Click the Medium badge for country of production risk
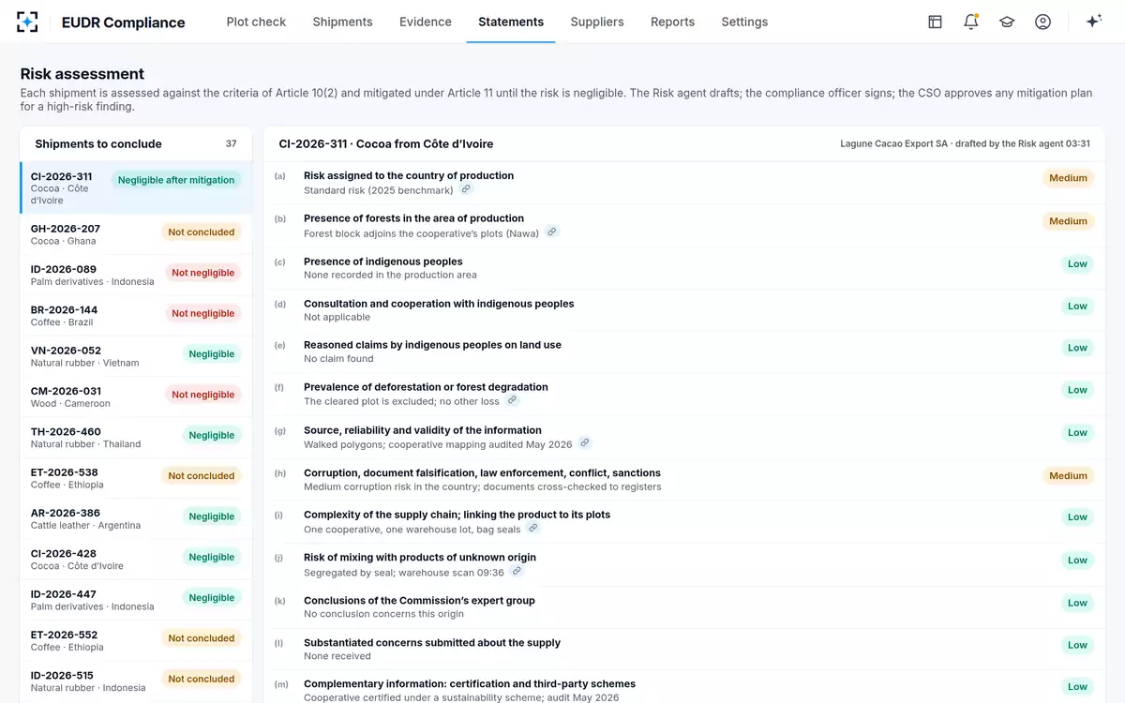Viewport: 1125px width, 703px height. click(x=1068, y=178)
